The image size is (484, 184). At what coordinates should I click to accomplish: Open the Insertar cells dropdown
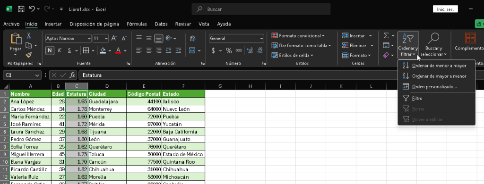click(371, 36)
